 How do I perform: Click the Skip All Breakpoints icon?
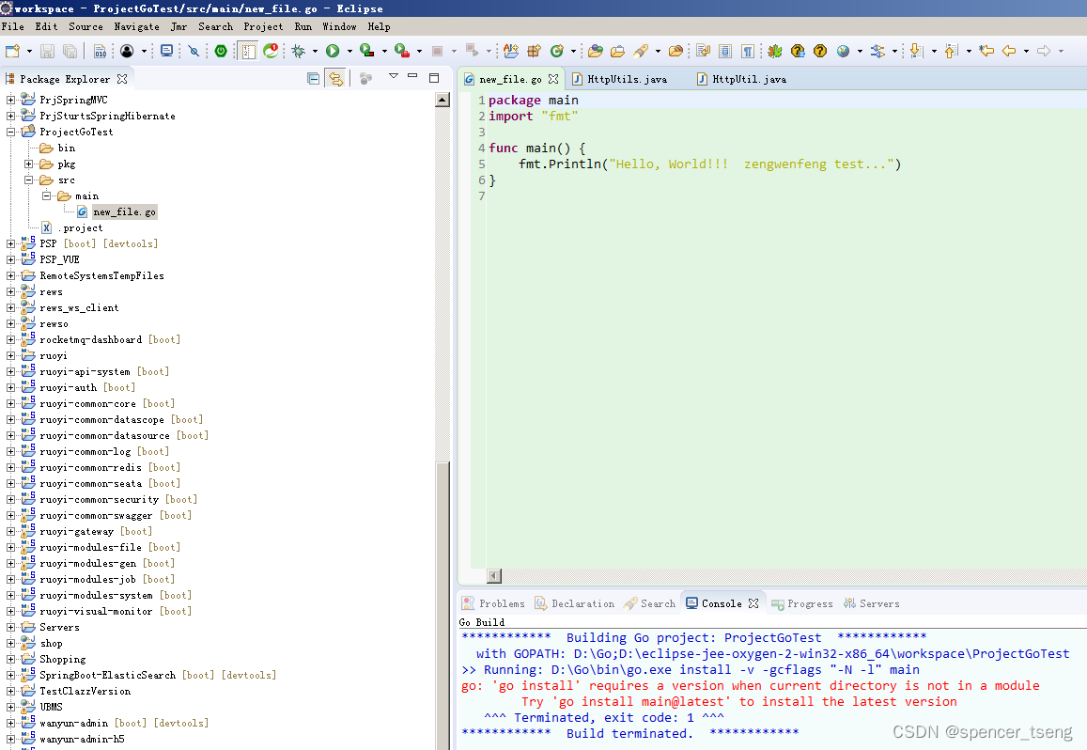coord(194,52)
